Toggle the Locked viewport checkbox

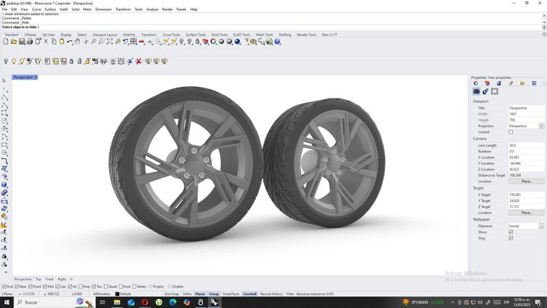point(511,132)
